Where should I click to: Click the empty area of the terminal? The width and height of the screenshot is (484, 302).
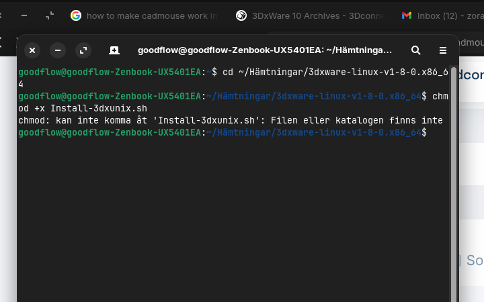tap(229, 221)
